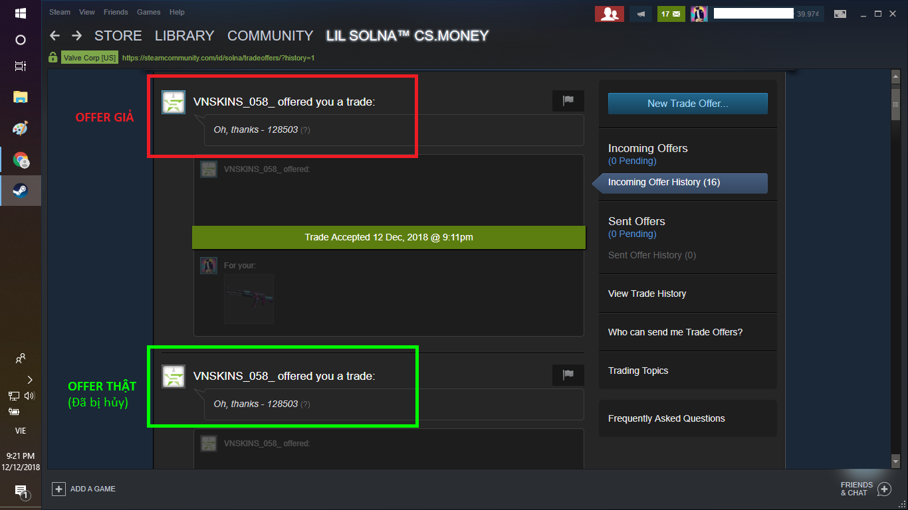Click New Trade Offer button
Screen dimensions: 908x510
pos(688,104)
